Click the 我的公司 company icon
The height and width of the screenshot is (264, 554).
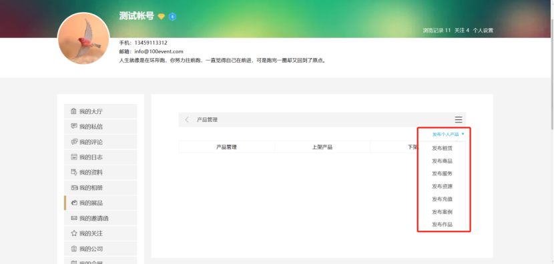click(x=74, y=249)
